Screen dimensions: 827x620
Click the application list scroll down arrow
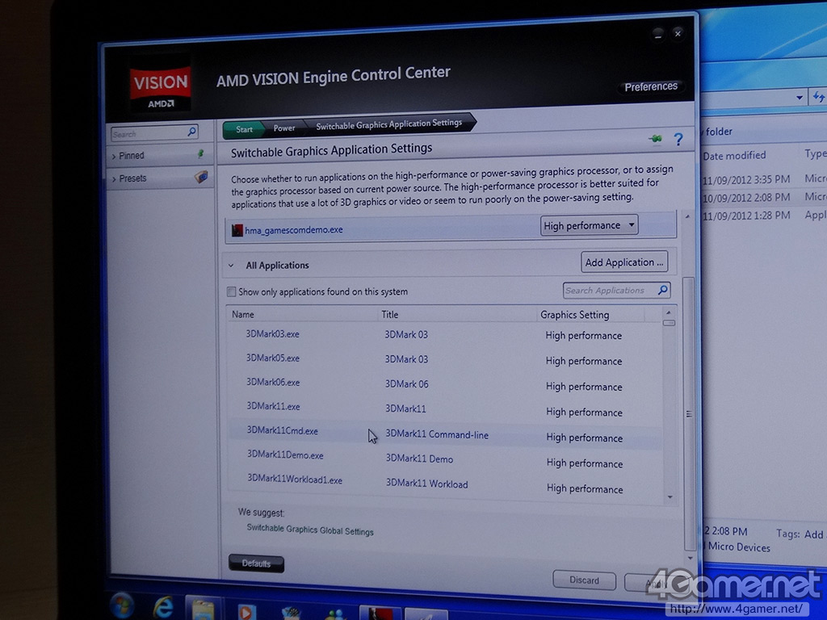point(670,497)
